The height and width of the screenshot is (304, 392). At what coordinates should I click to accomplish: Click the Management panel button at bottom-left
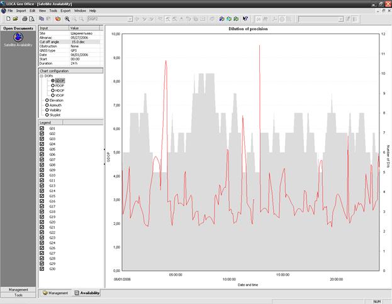18,290
